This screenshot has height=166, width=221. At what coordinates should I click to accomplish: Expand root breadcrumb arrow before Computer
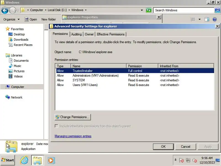(28, 10)
